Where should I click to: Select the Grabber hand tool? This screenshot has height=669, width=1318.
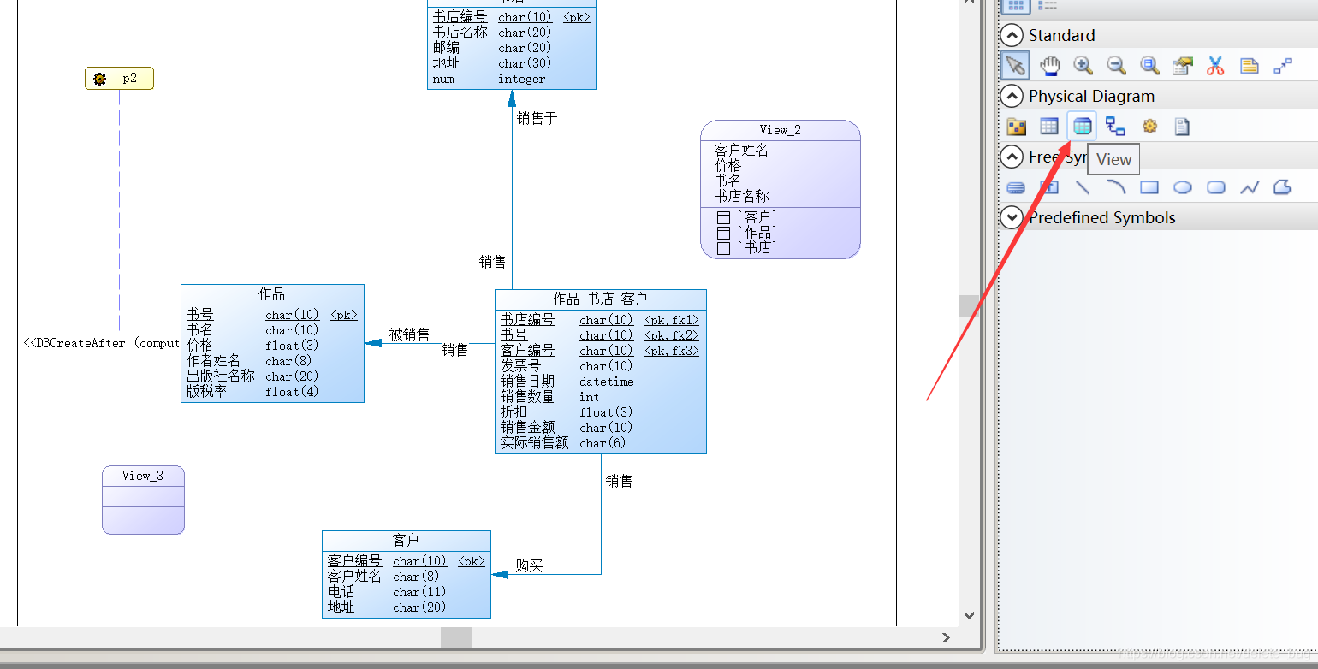[1049, 65]
